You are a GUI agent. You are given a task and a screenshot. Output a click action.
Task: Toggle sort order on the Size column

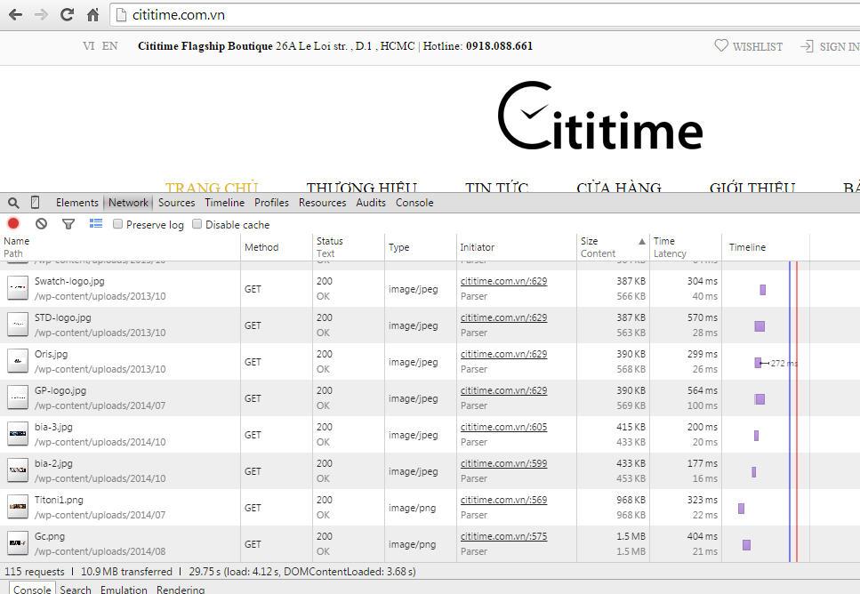pyautogui.click(x=613, y=247)
